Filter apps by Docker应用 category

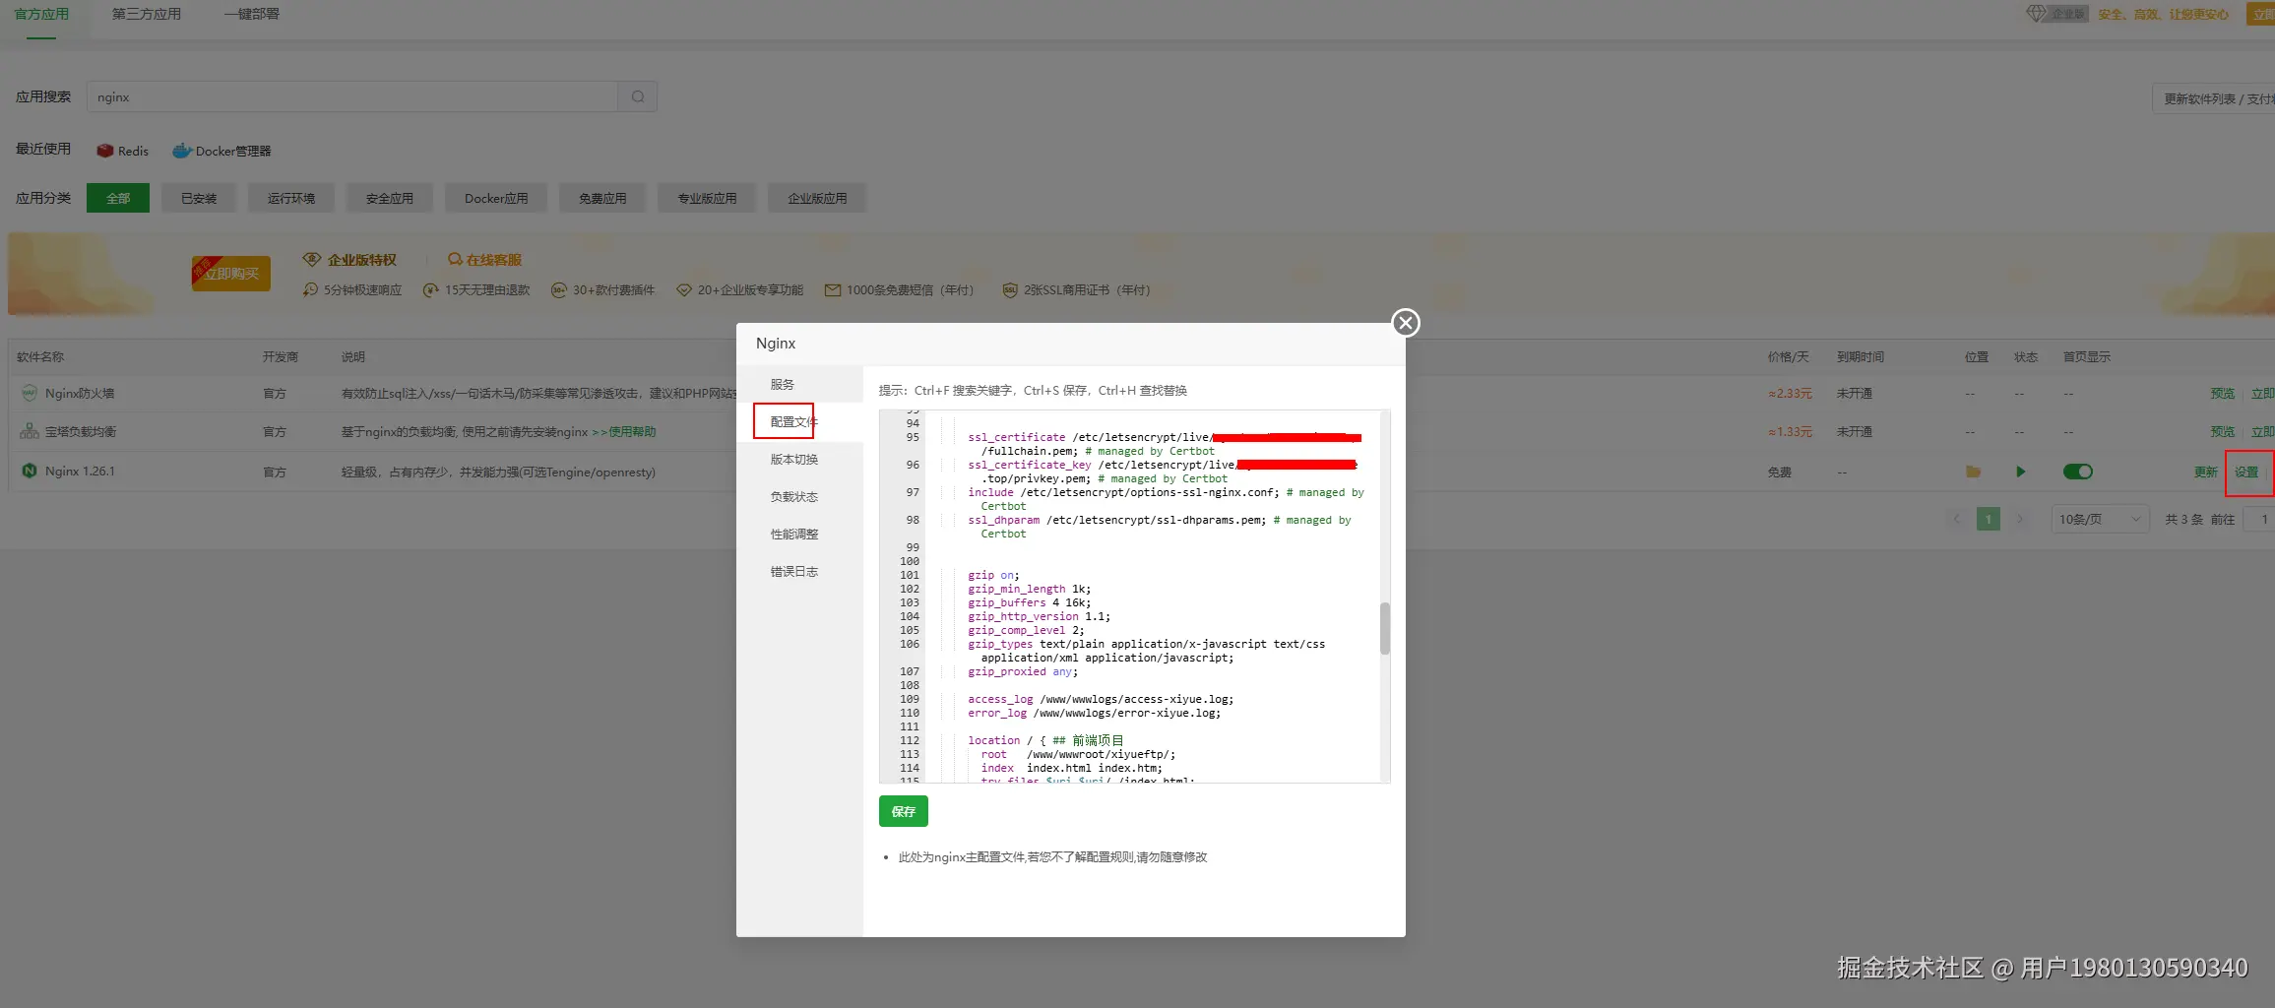pyautogui.click(x=496, y=198)
